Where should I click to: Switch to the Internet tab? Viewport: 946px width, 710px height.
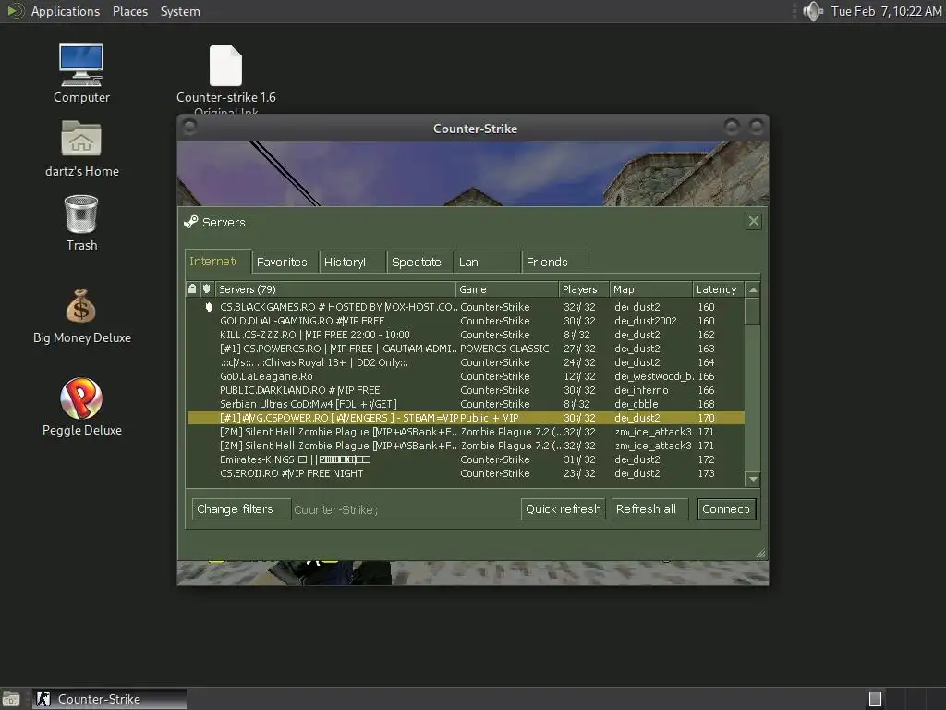217,262
